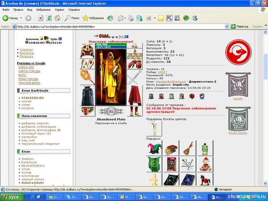Open the Messenger toolbar icon
268x201 pixels.
tap(194, 18)
